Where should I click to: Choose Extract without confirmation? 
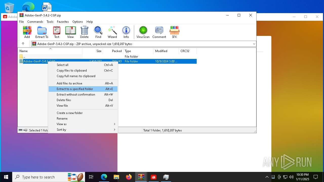pyautogui.click(x=83, y=95)
